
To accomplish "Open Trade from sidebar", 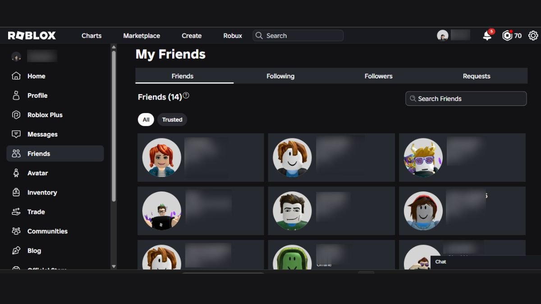I will [36, 212].
